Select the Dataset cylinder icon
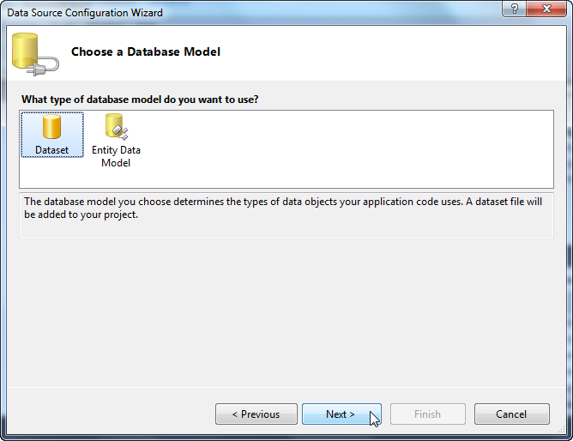Image resolution: width=573 pixels, height=441 pixels. (51, 126)
